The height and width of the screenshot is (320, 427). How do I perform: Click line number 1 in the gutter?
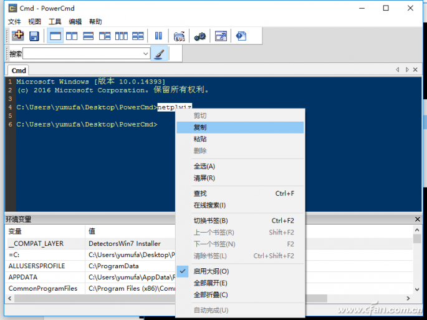click(10, 82)
